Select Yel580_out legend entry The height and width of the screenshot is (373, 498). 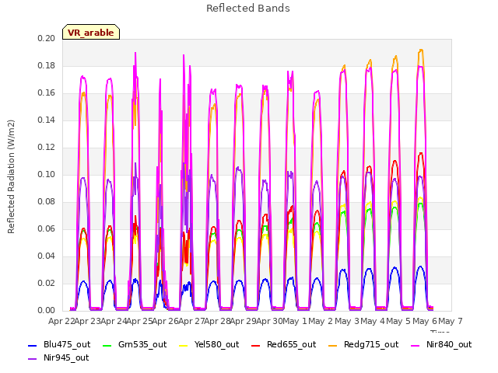[209, 344]
